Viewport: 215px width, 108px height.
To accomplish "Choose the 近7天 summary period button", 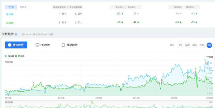I will coord(11,7).
